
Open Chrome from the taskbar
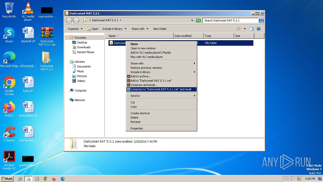coord(46,179)
